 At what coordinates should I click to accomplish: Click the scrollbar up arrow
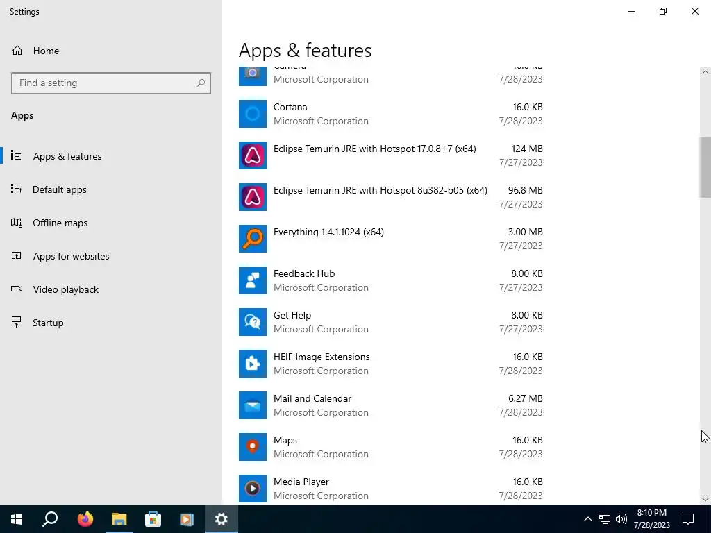(x=705, y=72)
